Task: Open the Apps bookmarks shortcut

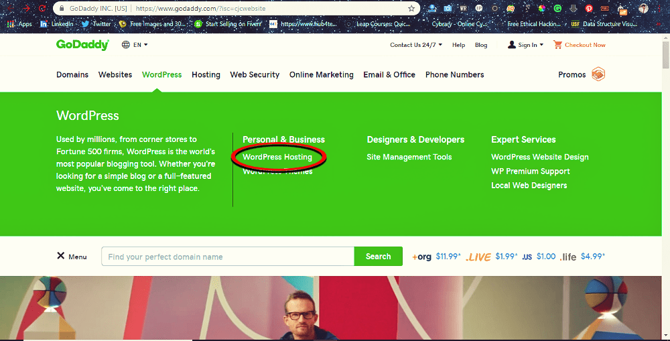Action: click(x=19, y=24)
